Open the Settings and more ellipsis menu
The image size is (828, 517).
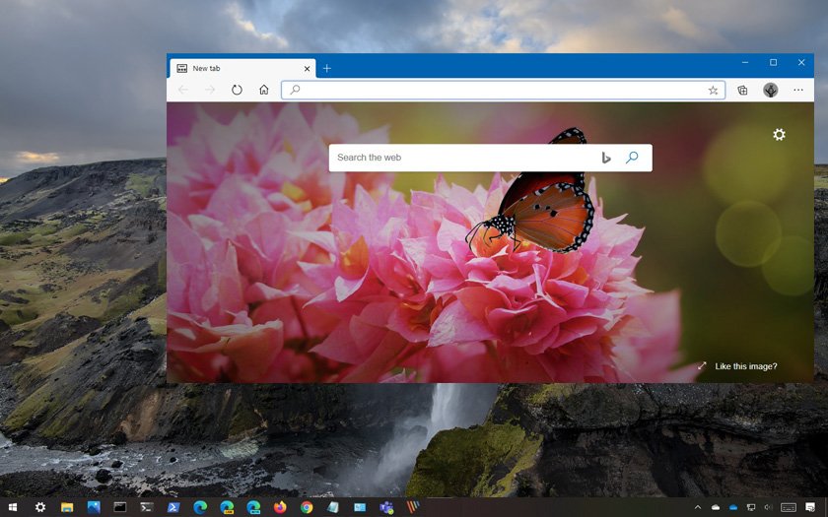[x=798, y=90]
